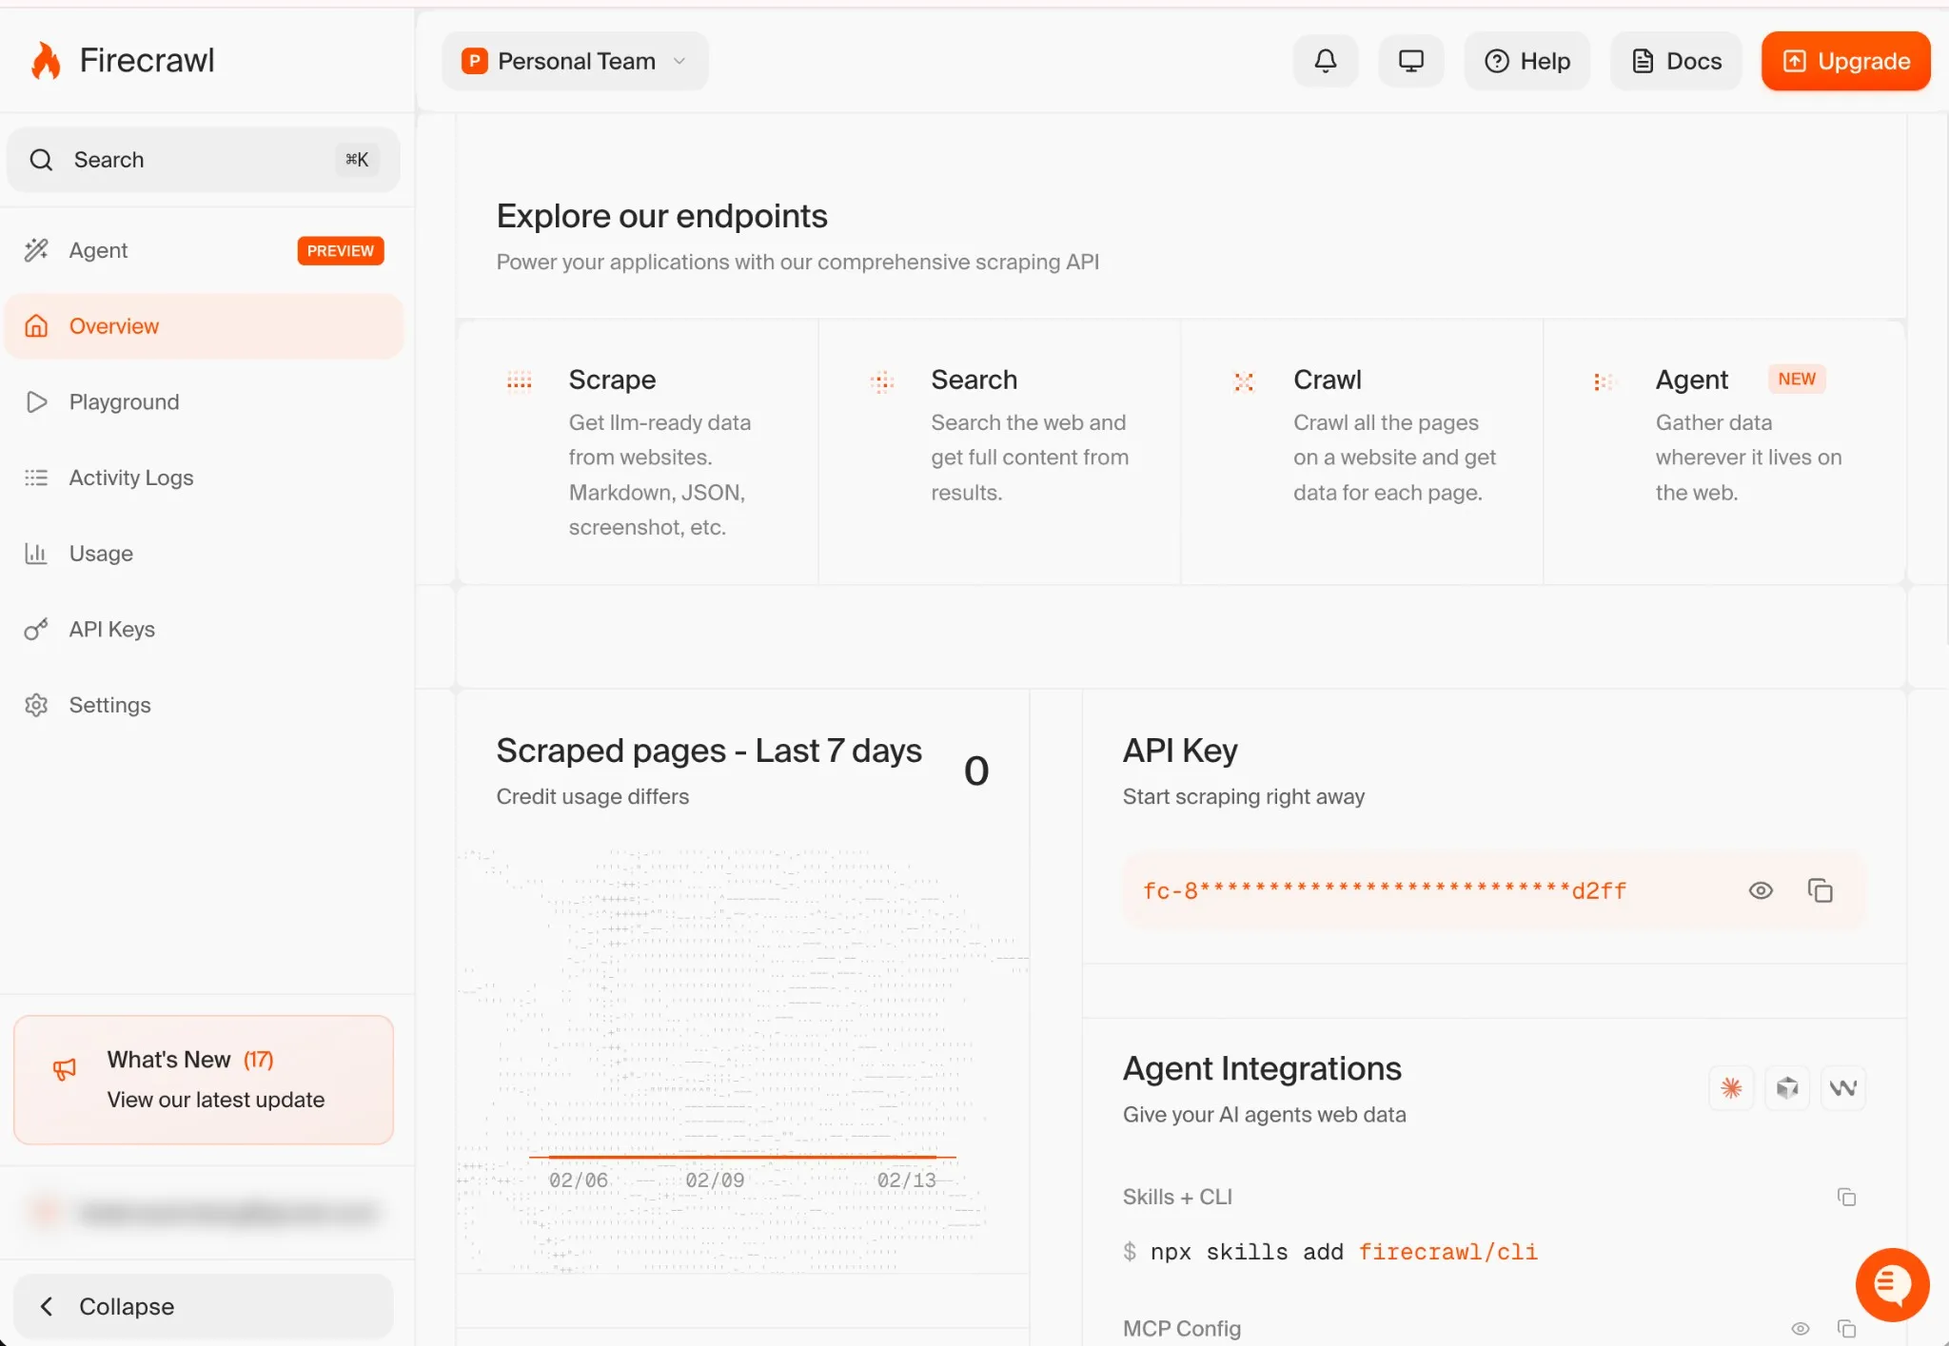Open the Docs link
Viewport: 1949px width, 1346px height.
coord(1676,61)
